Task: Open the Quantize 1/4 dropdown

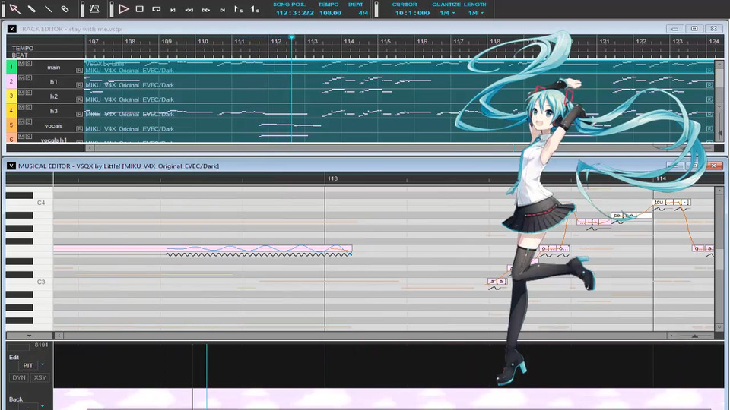Action: pos(447,13)
